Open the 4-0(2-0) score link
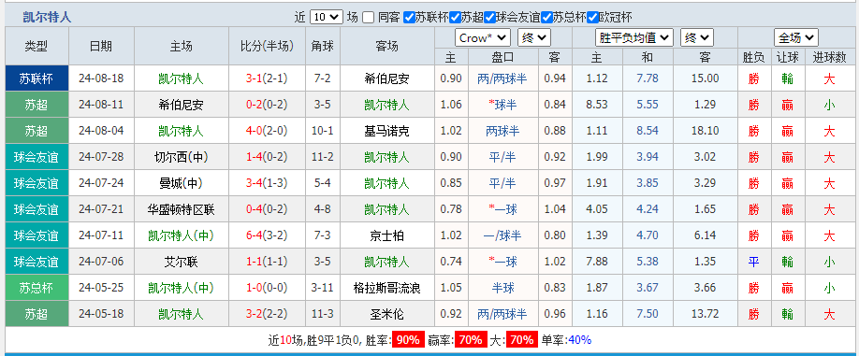Viewport: 859px width, 356px height. [267, 131]
